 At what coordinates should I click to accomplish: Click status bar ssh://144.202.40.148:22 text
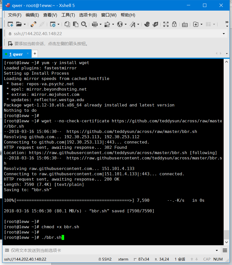pyautogui.click(x=25, y=259)
